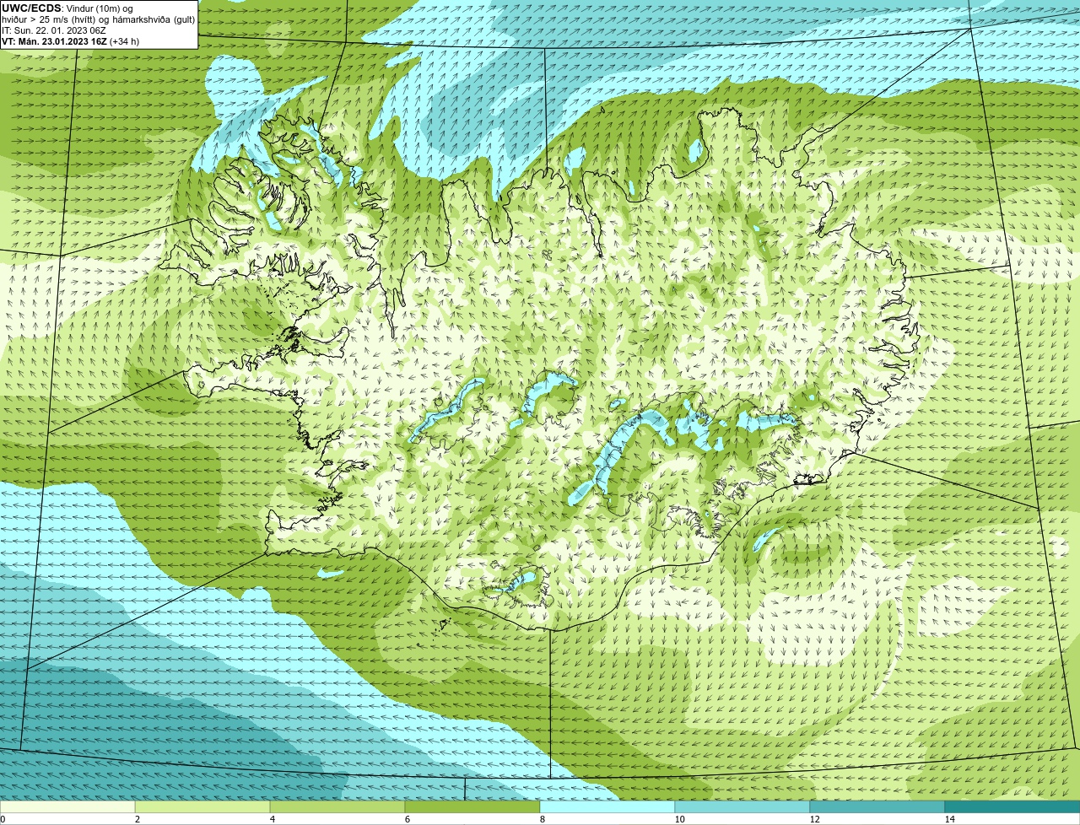The image size is (1080, 825).
Task: Click the '0' color scale tick label
Action: tap(3, 819)
